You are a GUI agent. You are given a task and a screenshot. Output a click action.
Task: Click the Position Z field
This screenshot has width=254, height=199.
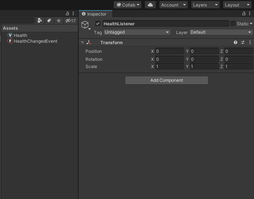click(x=239, y=51)
